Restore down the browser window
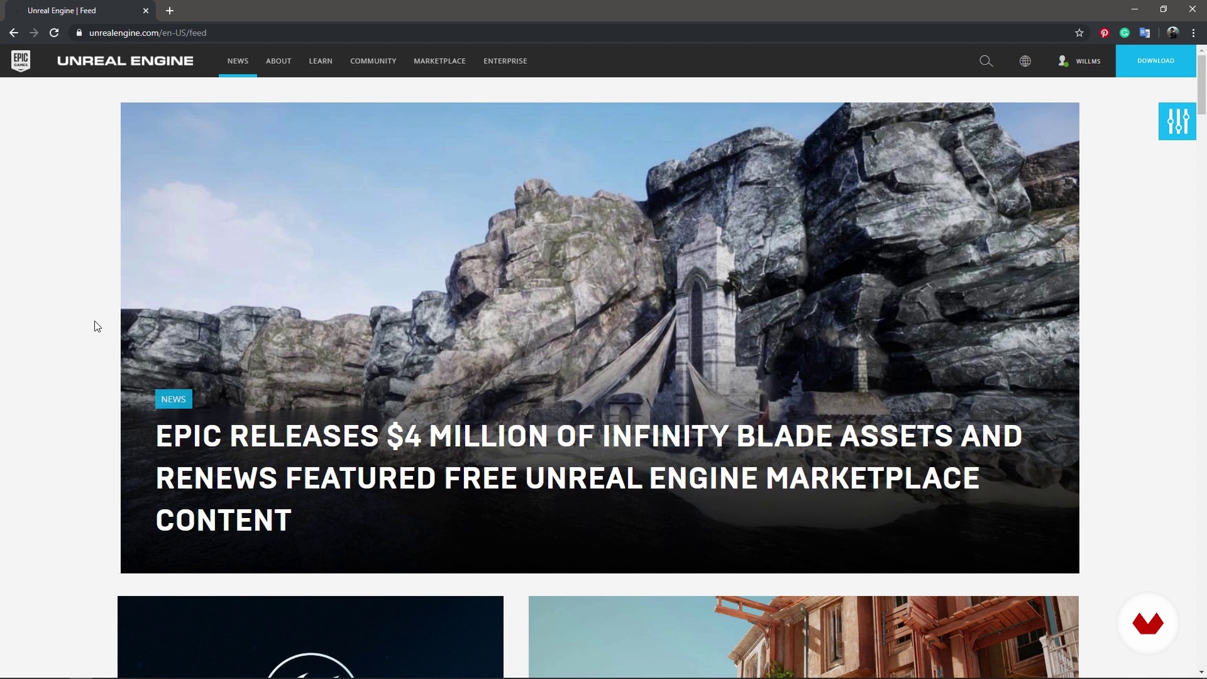The height and width of the screenshot is (679, 1207). [x=1164, y=9]
